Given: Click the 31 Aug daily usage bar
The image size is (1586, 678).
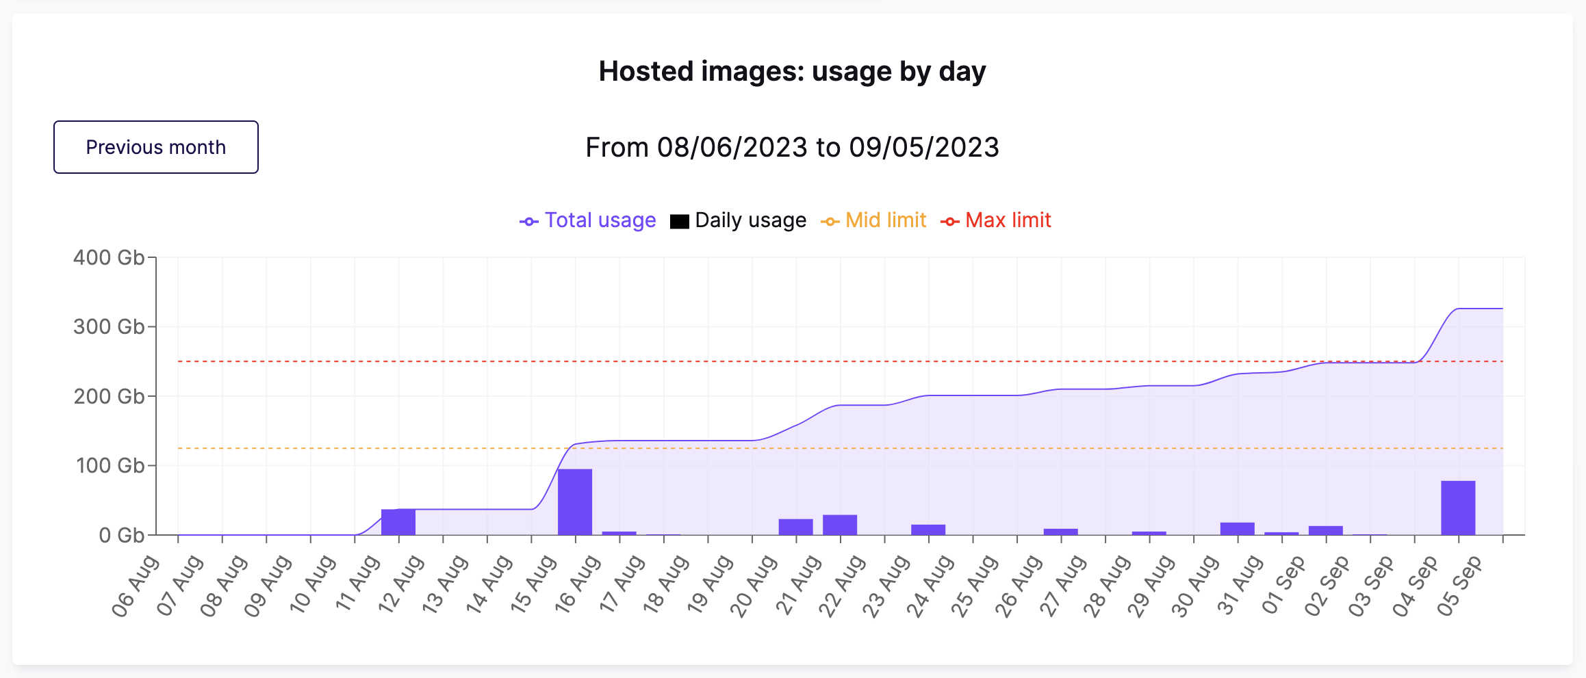Looking at the screenshot, I should click(x=1238, y=529).
